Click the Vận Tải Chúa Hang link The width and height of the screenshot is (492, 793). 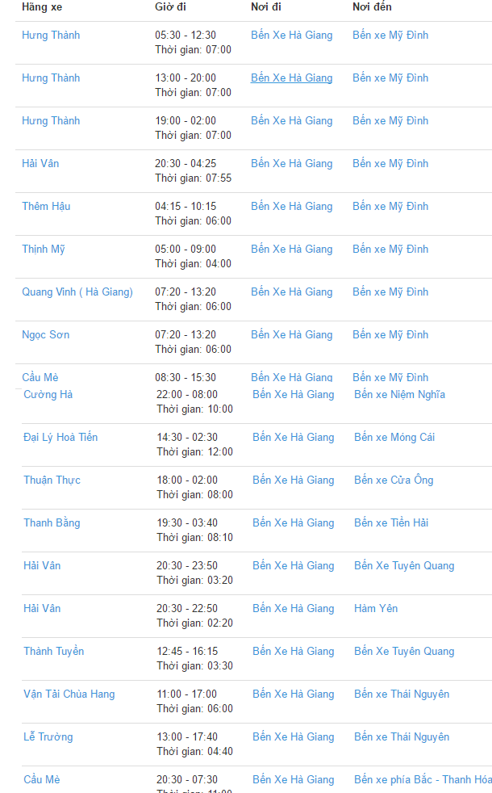[x=69, y=694]
